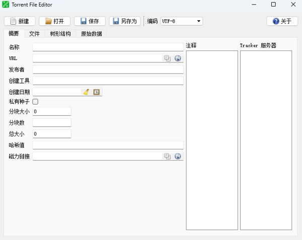Expand the 编码 UTF-8 dropdown

181,21
